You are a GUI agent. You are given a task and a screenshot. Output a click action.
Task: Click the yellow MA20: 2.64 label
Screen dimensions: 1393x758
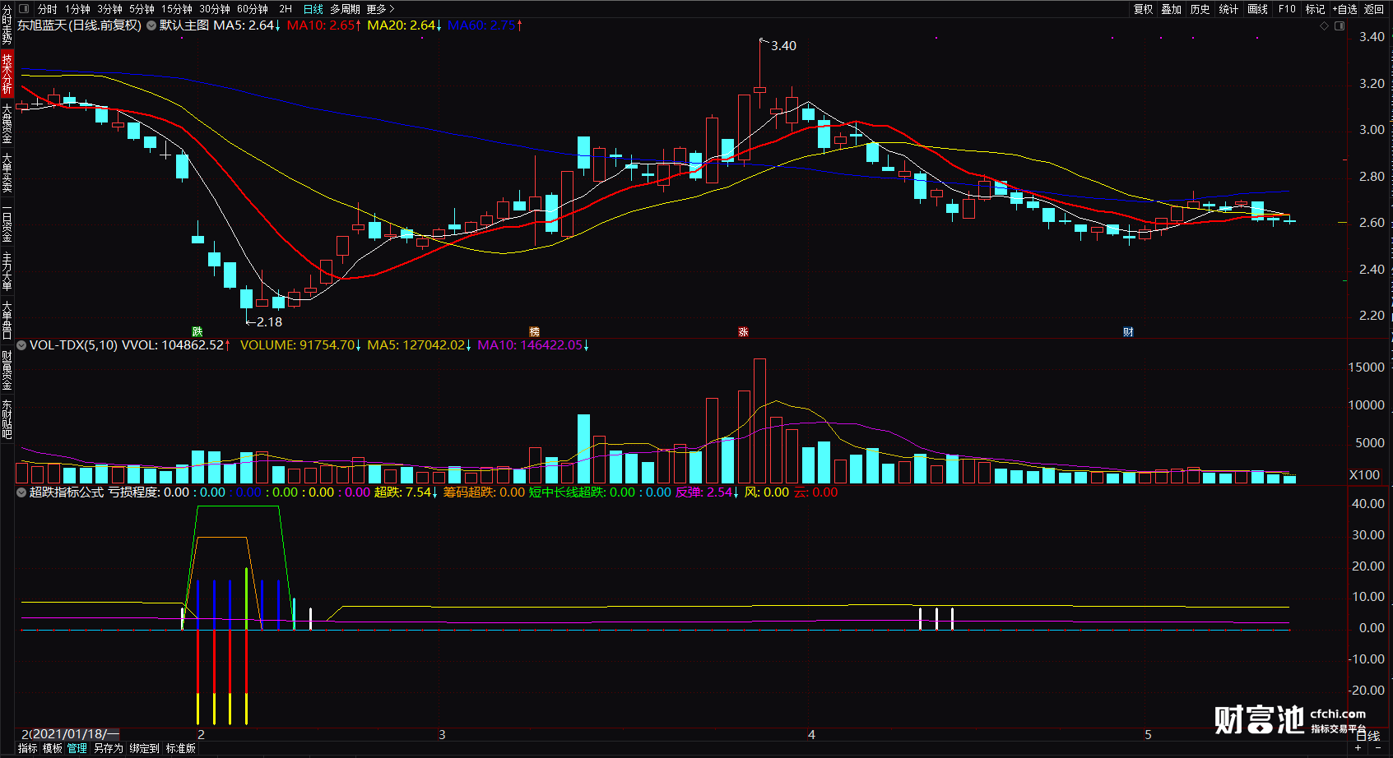(405, 25)
